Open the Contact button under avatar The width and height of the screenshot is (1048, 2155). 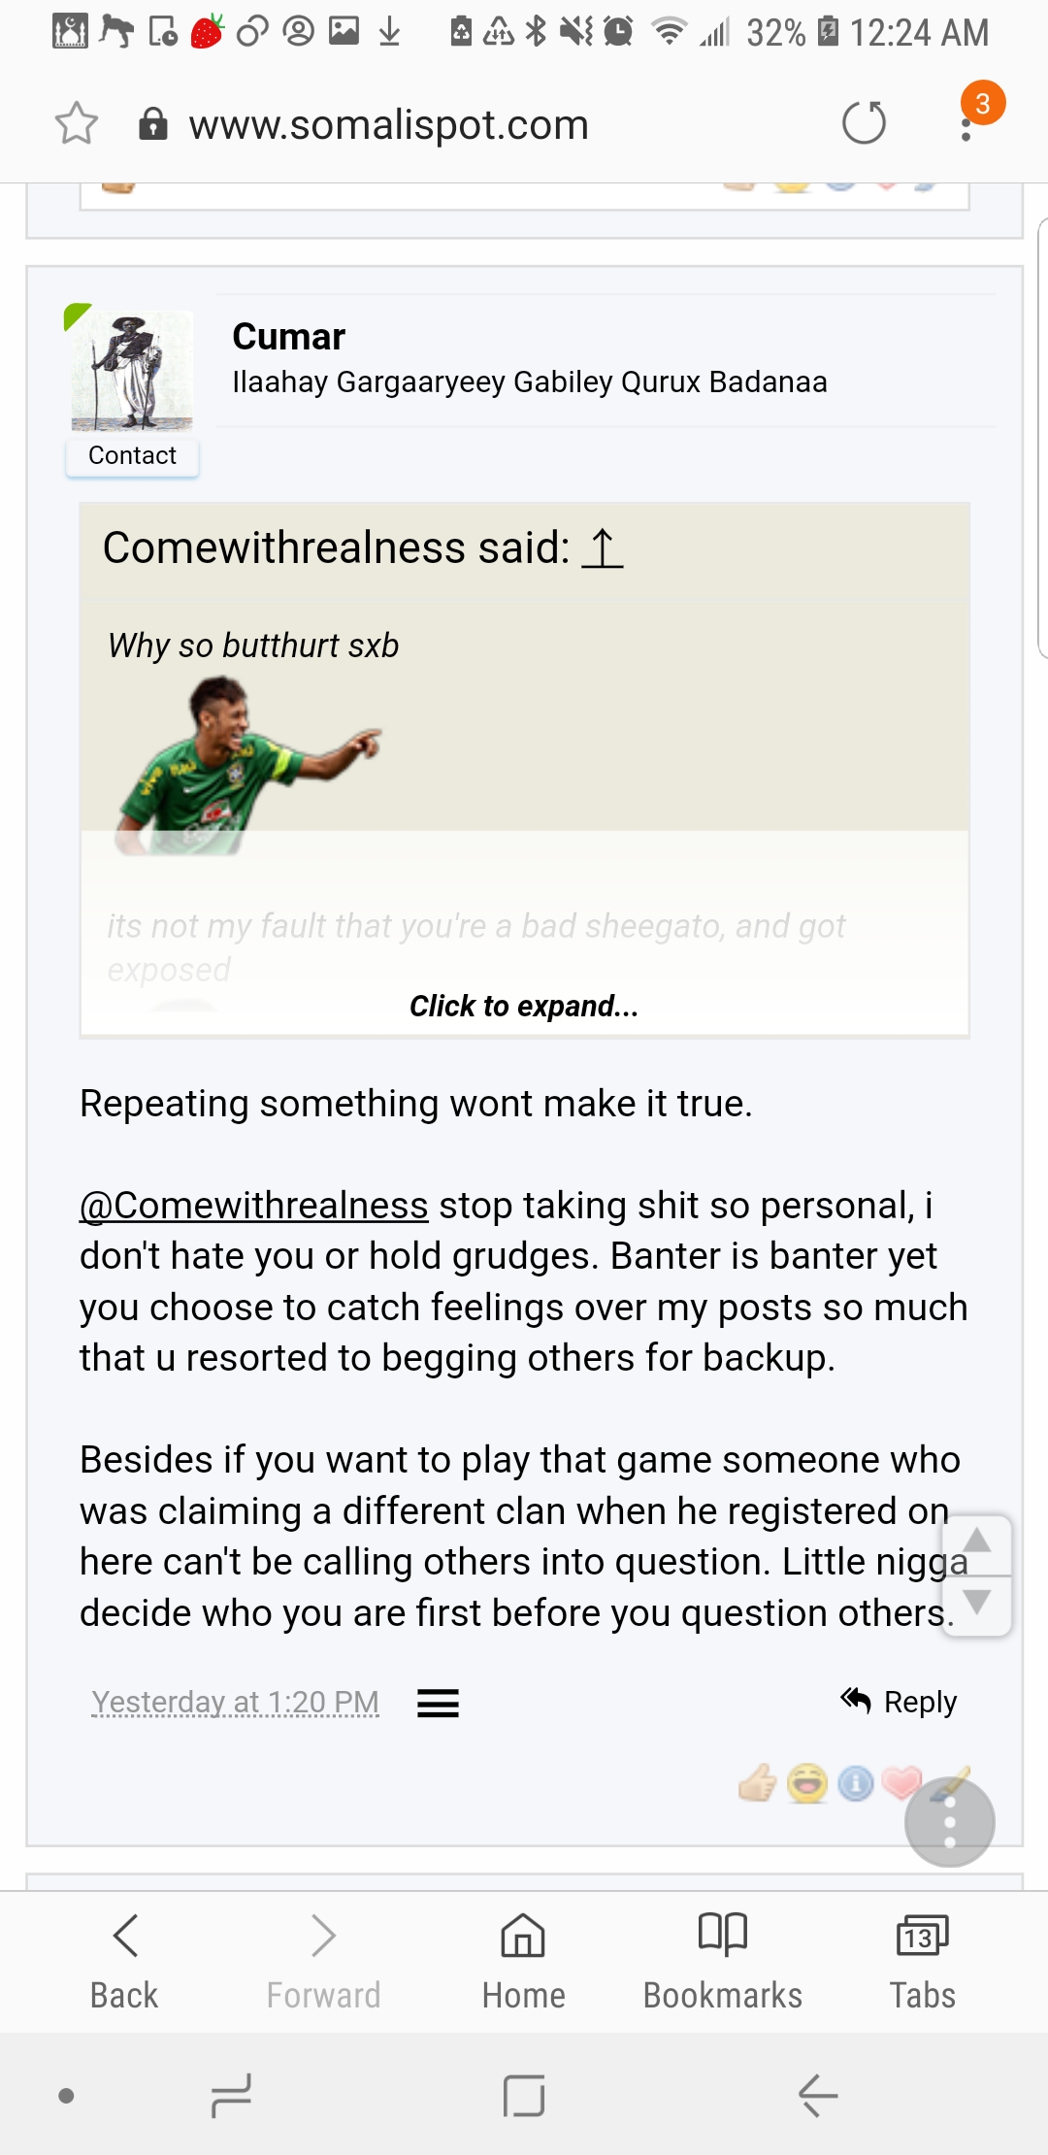point(132,455)
